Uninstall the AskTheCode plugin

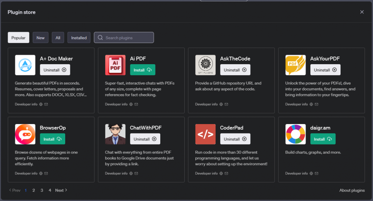point(235,70)
